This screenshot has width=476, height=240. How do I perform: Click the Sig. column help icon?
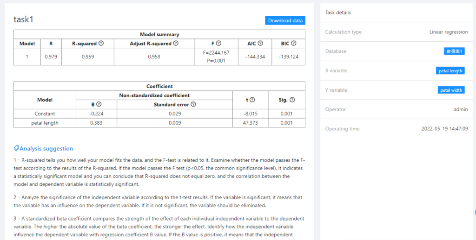[292, 100]
